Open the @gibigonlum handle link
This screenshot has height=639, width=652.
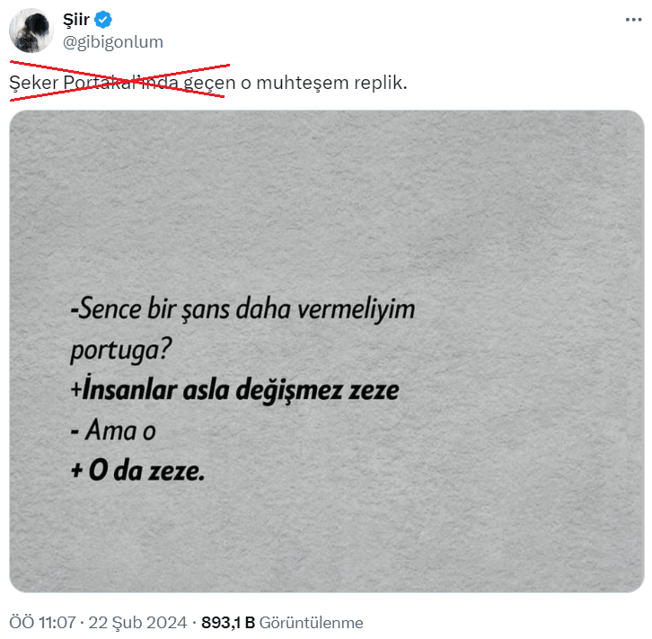coord(113,42)
